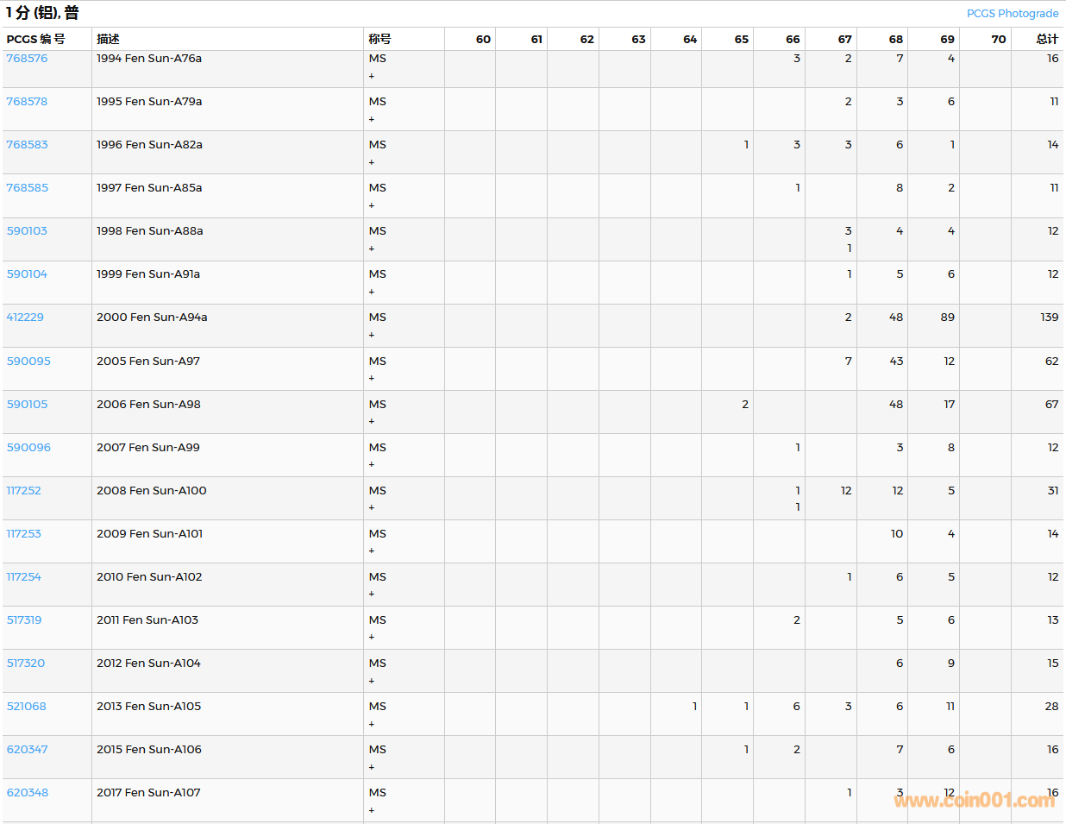Click the 89 value in grade 69 column

(947, 318)
